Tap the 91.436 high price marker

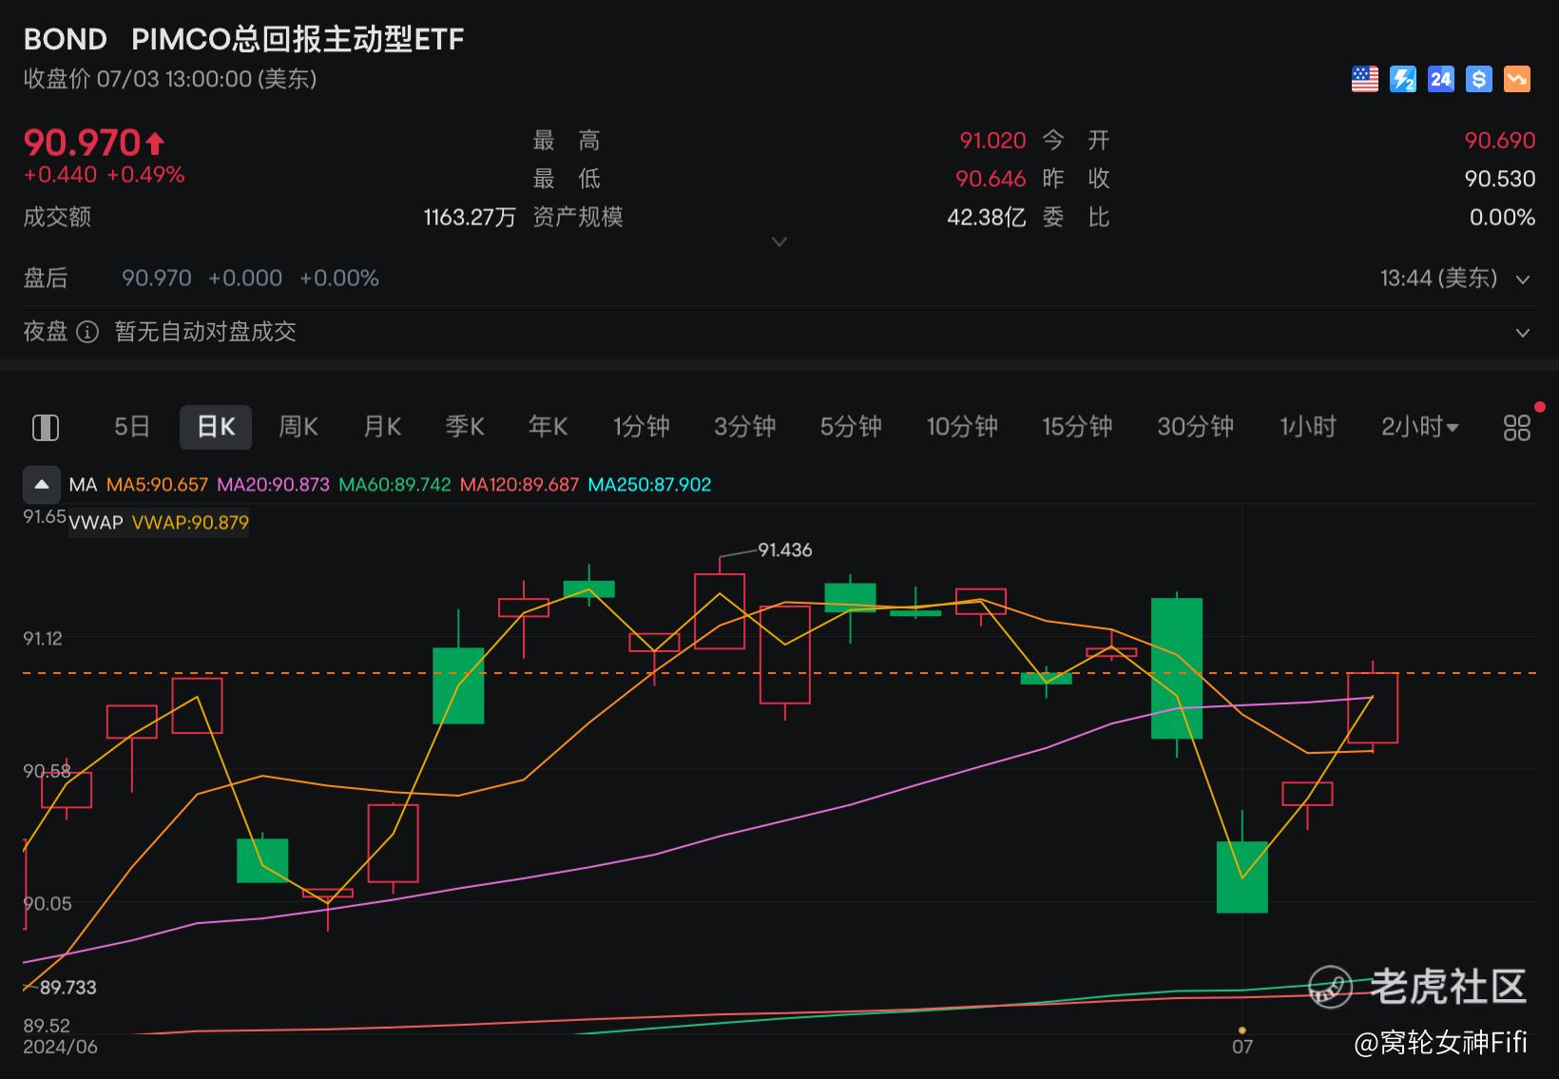pyautogui.click(x=785, y=550)
